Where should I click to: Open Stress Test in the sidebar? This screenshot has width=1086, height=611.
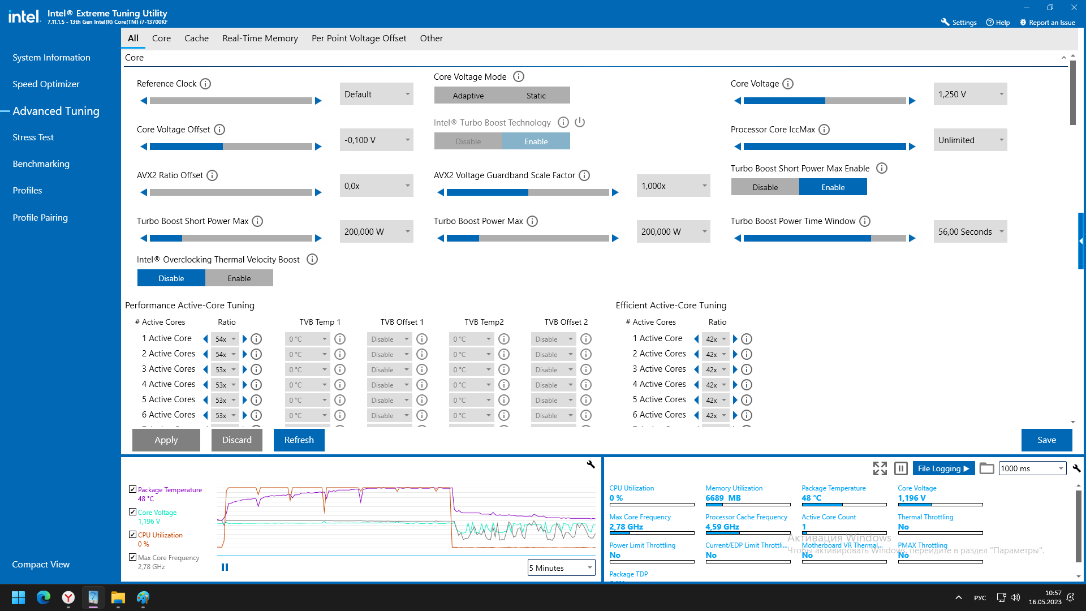(x=33, y=137)
